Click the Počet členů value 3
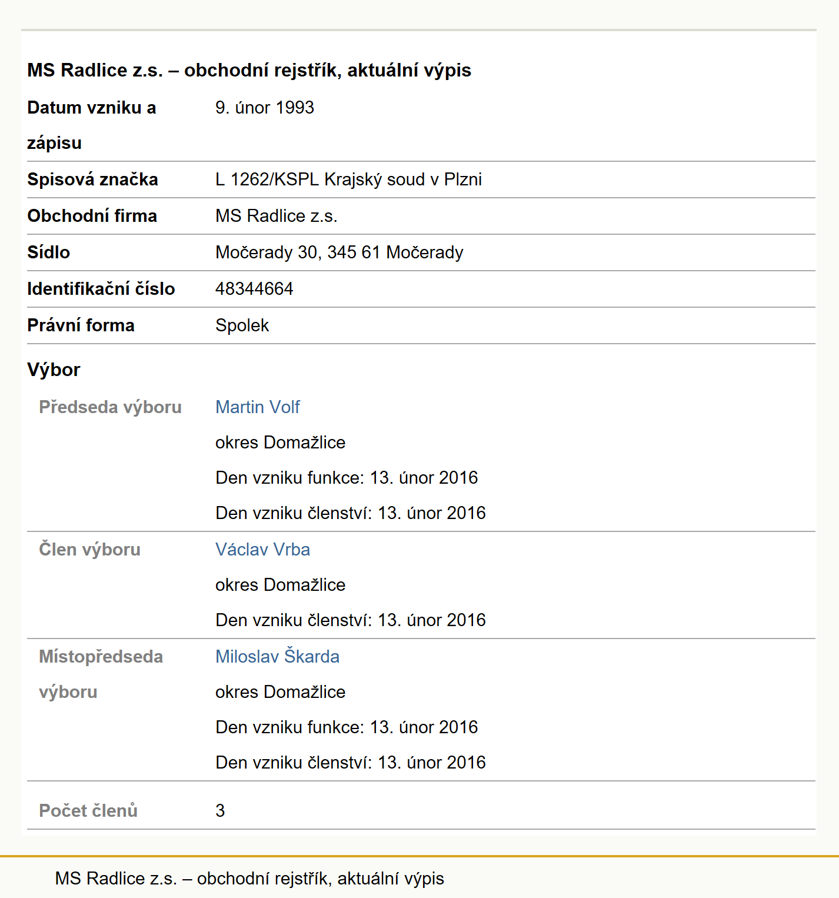 coord(220,810)
